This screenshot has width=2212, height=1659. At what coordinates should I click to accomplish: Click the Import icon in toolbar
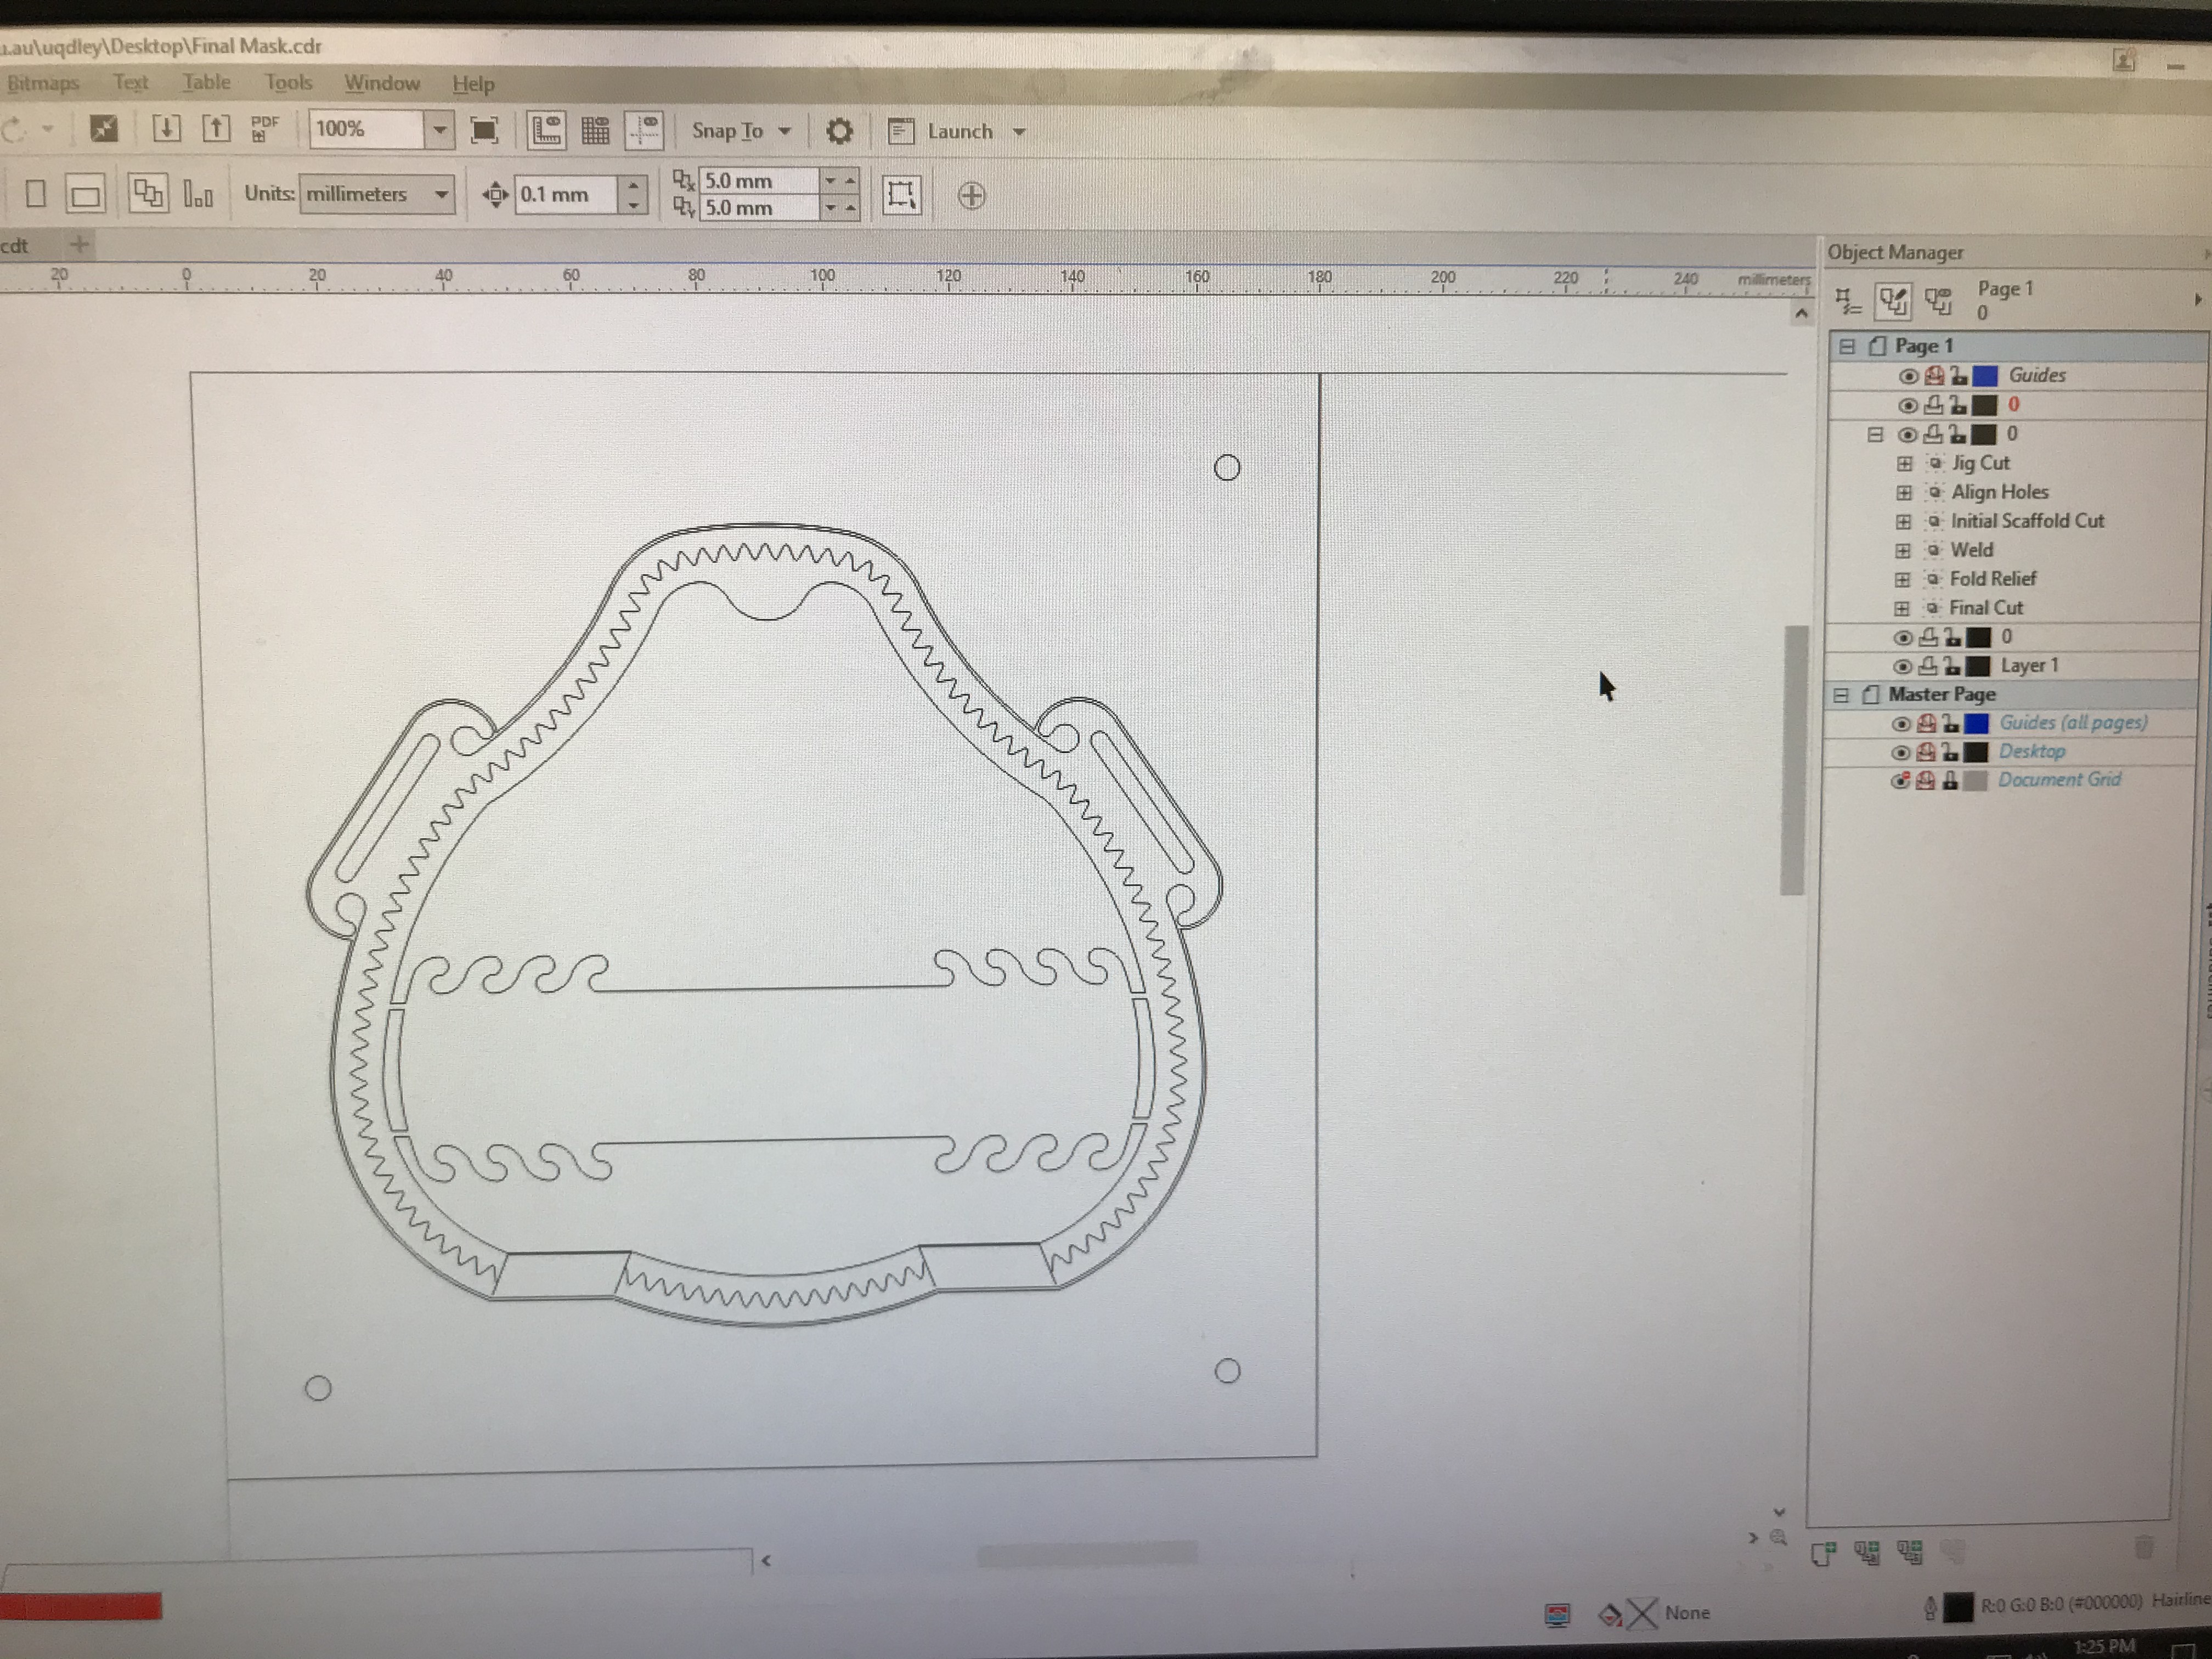pyautogui.click(x=166, y=128)
